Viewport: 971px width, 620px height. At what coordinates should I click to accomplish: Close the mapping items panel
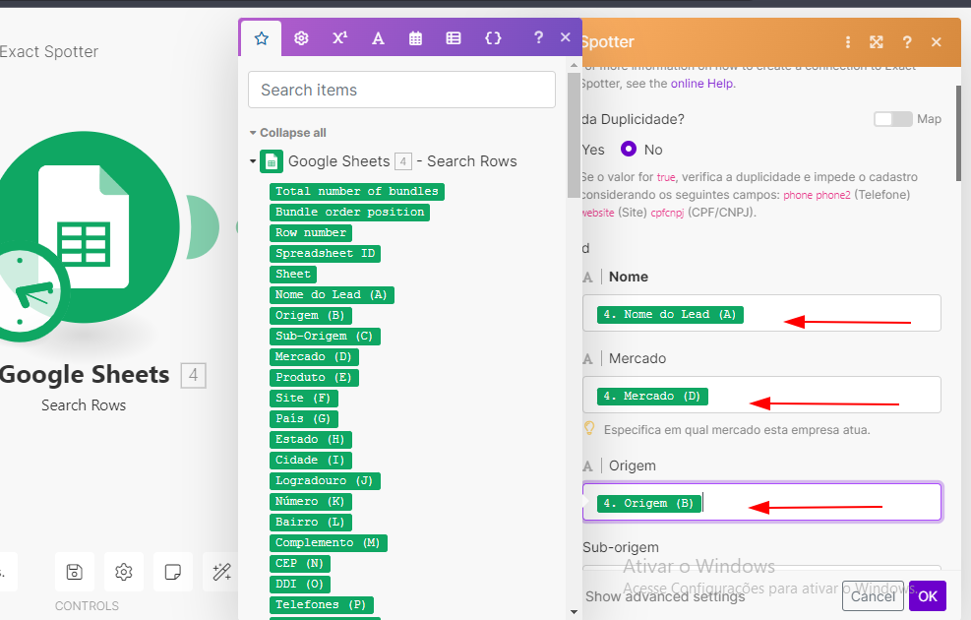tap(565, 37)
